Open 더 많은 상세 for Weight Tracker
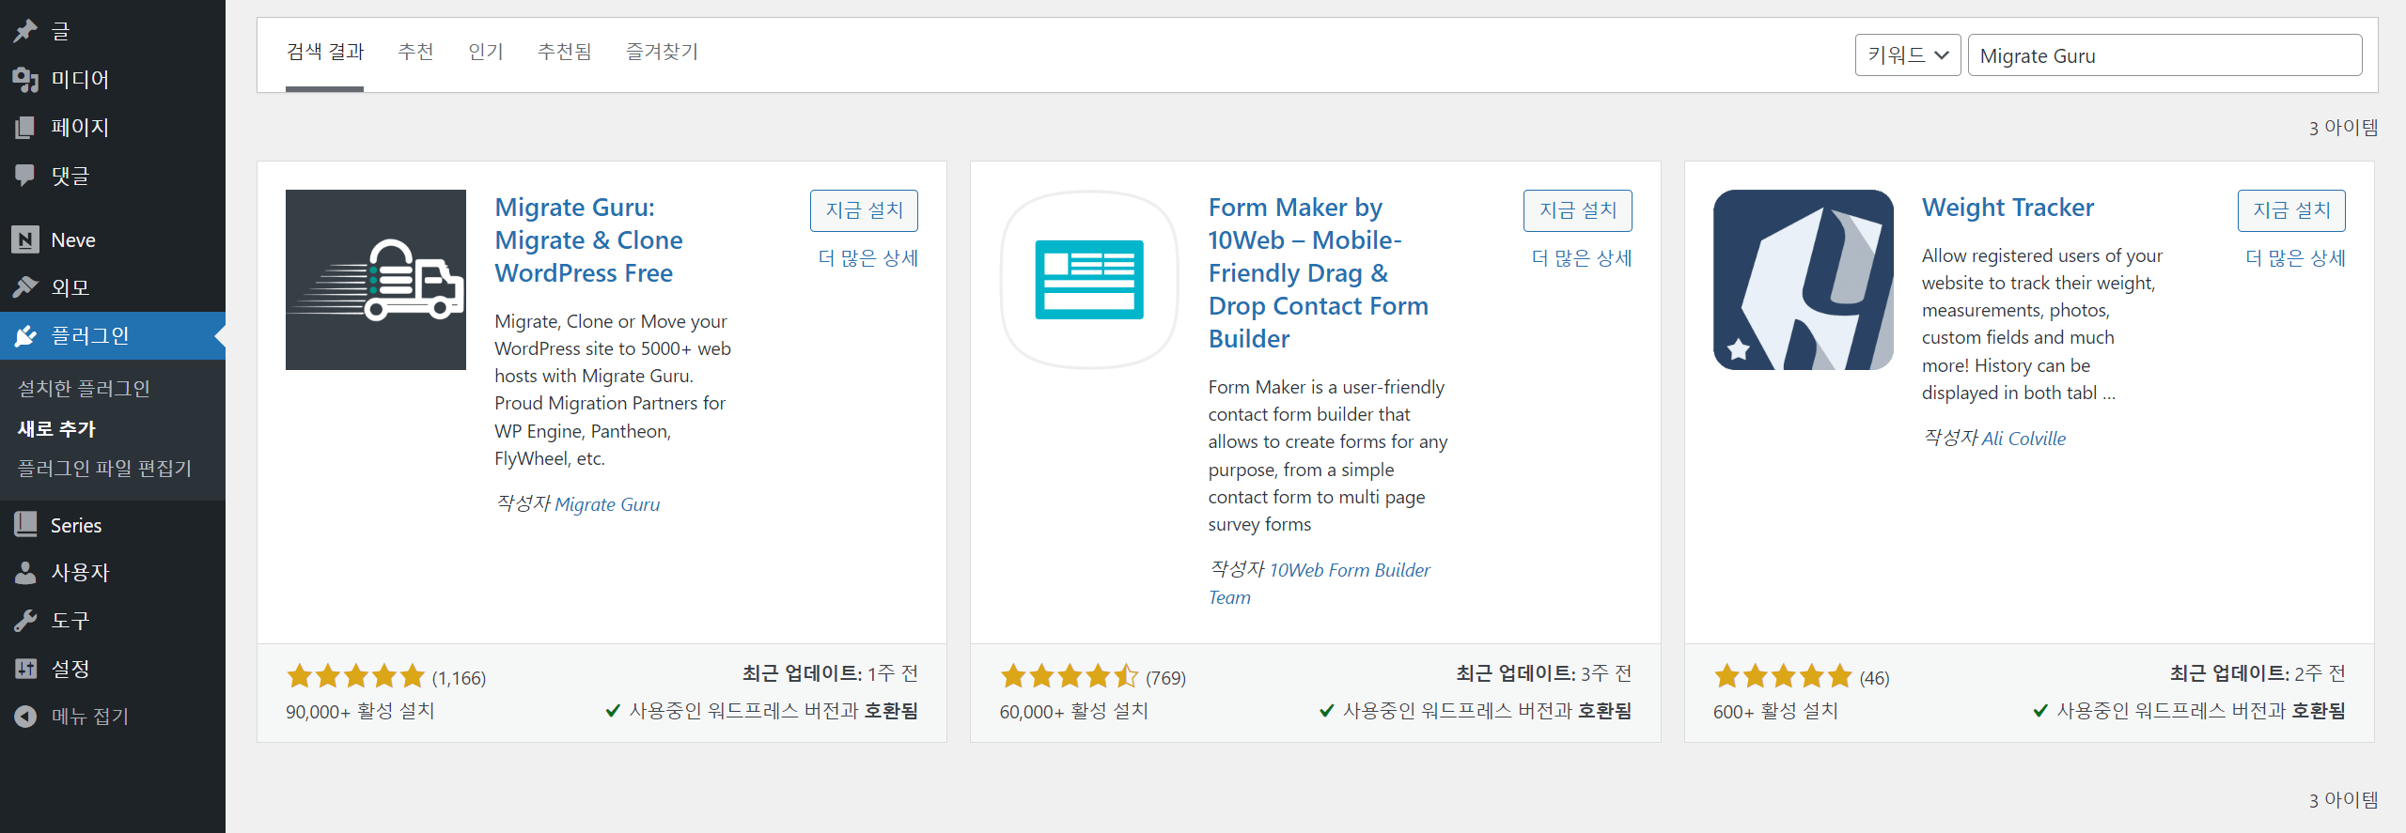2406x833 pixels. coord(2295,257)
